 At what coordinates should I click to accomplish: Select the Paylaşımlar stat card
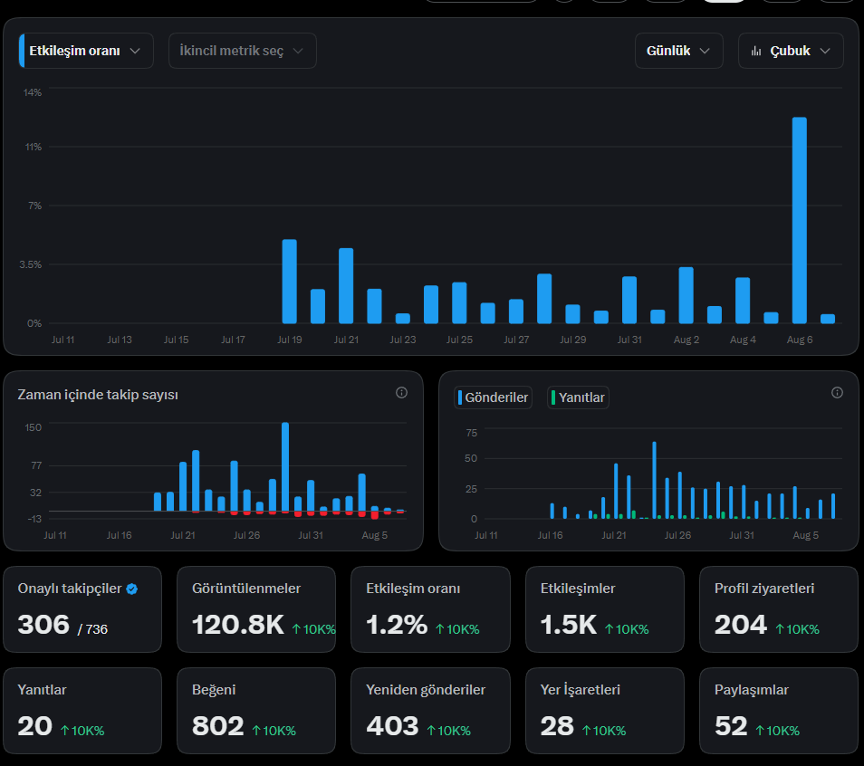click(779, 711)
